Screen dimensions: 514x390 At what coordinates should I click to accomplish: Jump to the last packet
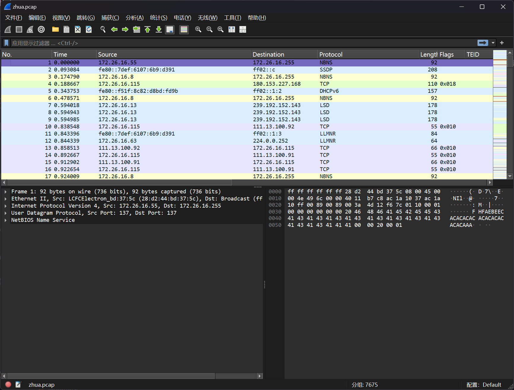(159, 29)
